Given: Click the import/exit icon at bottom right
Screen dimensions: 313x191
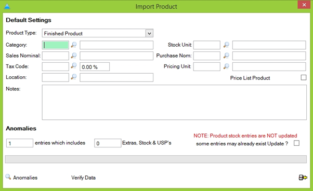Looking at the screenshot, I should coord(303,178).
